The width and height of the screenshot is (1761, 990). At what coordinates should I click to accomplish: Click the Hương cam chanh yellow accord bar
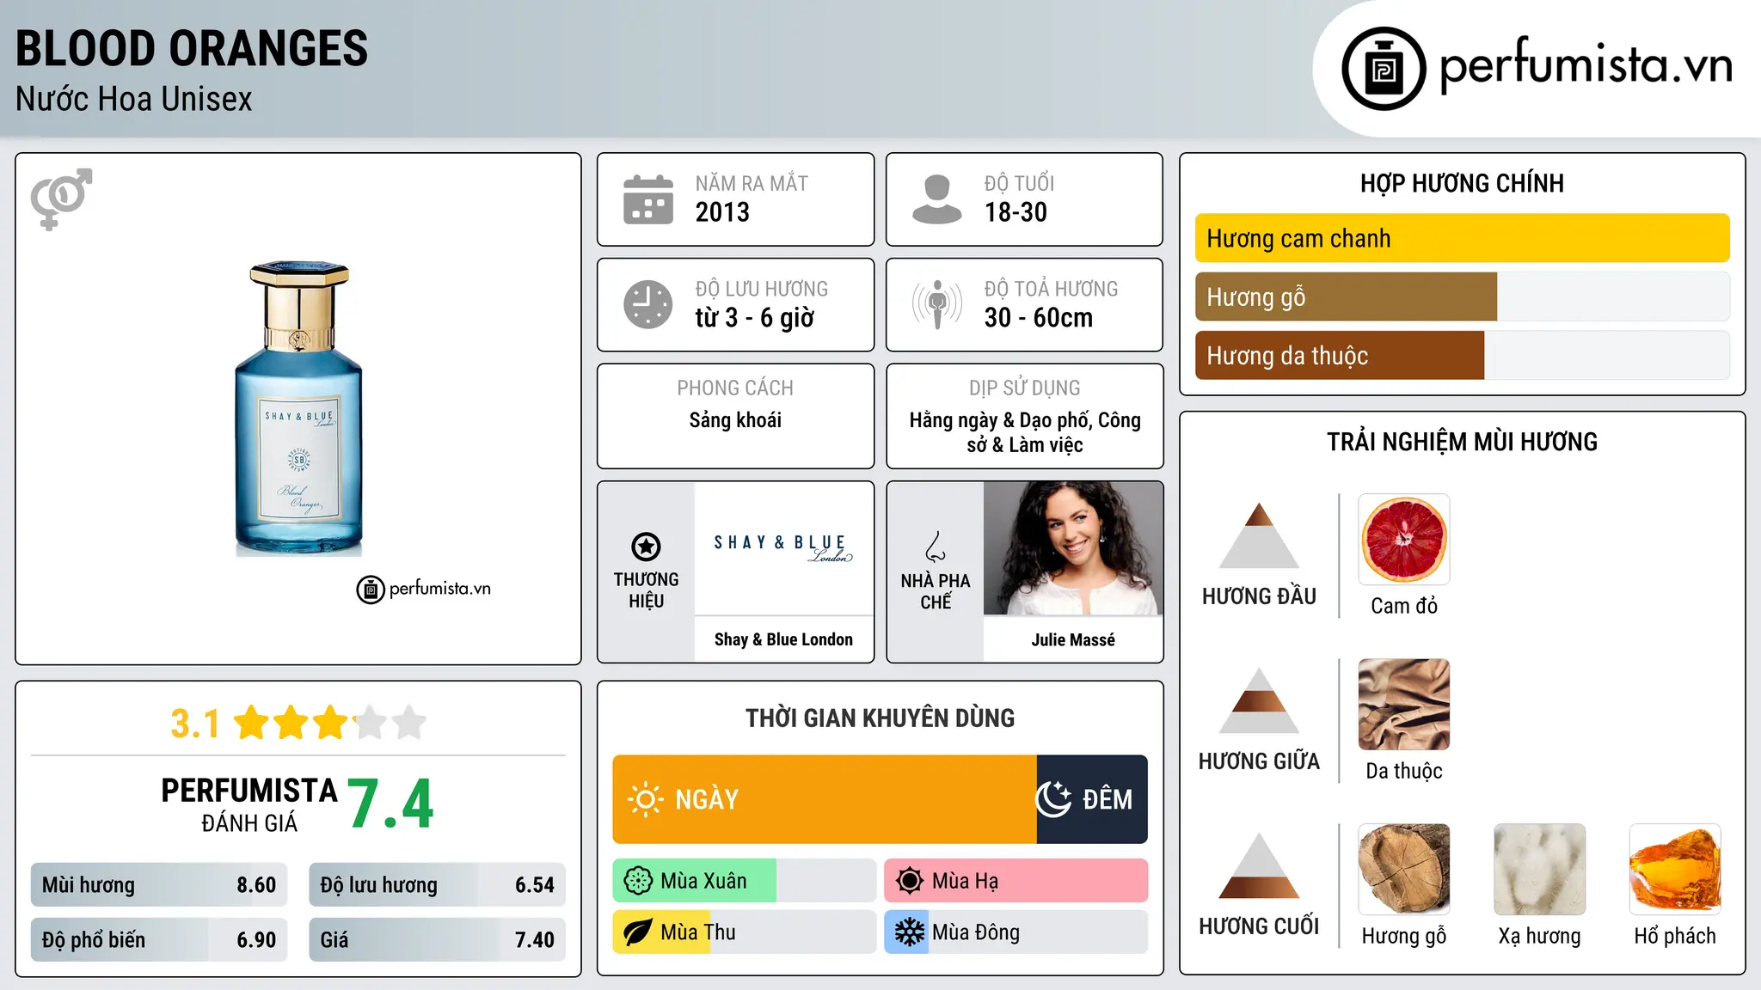[1462, 238]
